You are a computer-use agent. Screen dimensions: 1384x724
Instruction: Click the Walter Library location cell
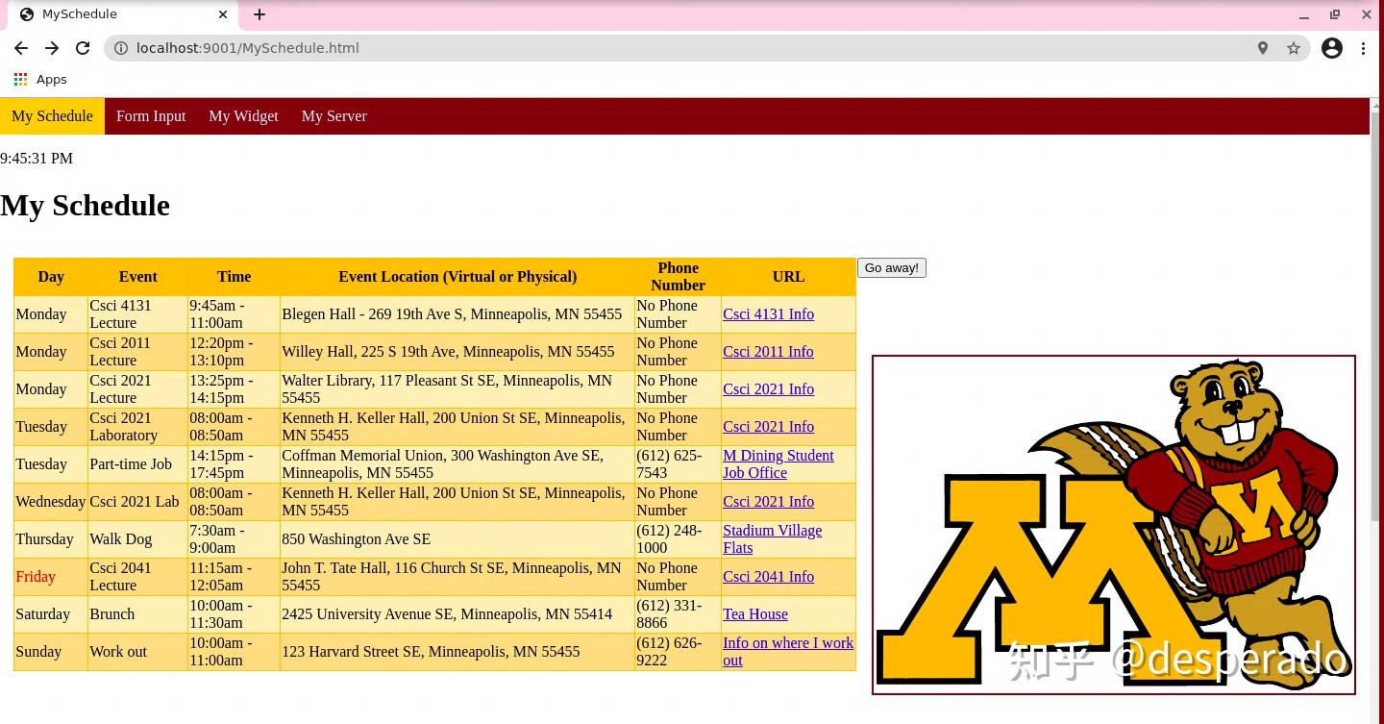(x=457, y=389)
